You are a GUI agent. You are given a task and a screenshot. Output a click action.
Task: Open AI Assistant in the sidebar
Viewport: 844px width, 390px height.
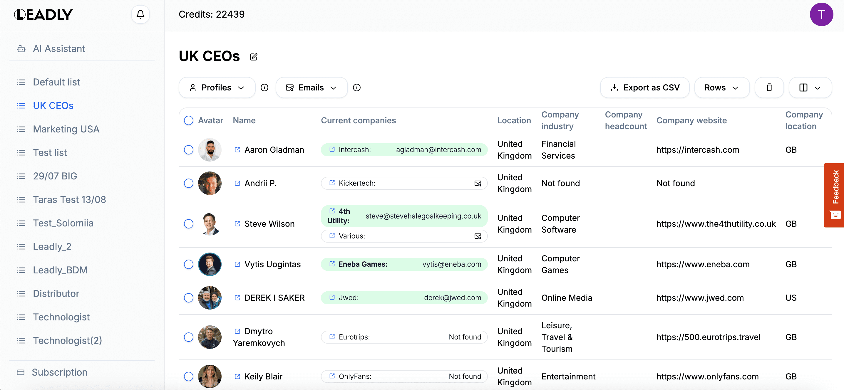click(59, 49)
